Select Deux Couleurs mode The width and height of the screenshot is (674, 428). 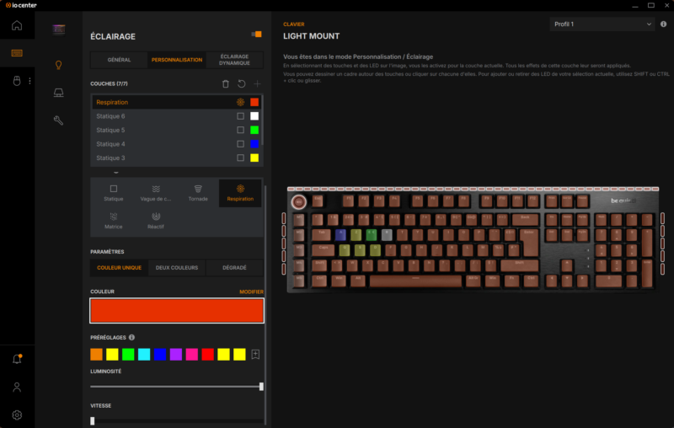177,268
